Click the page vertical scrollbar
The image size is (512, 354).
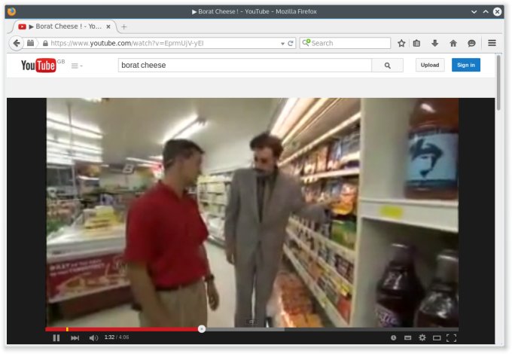498,83
